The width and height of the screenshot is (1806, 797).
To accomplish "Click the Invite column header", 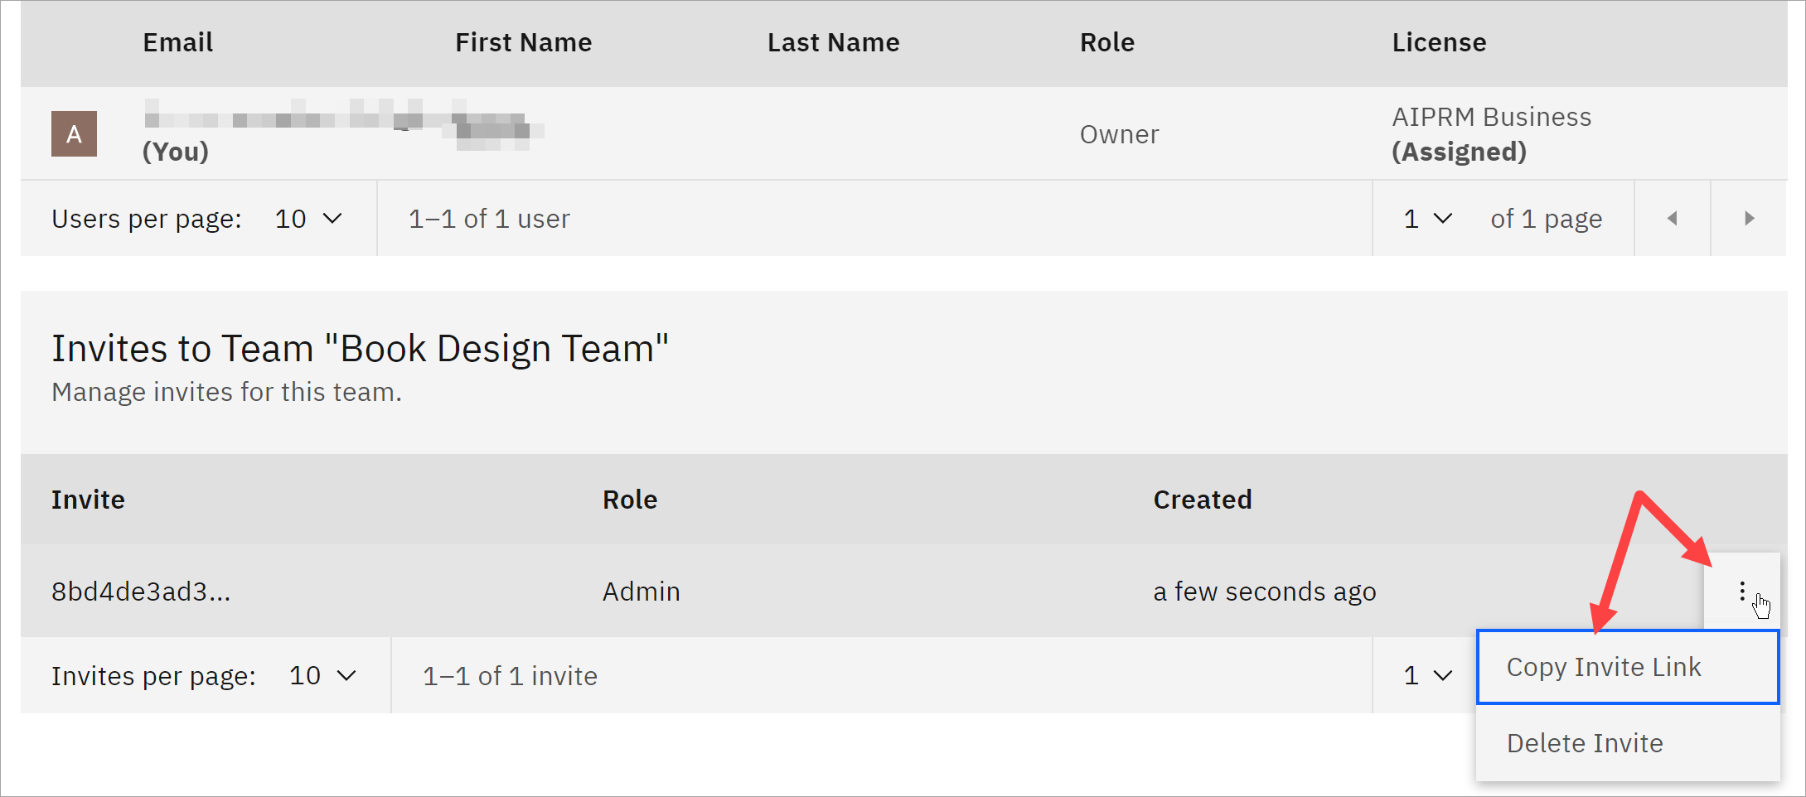I will (88, 500).
